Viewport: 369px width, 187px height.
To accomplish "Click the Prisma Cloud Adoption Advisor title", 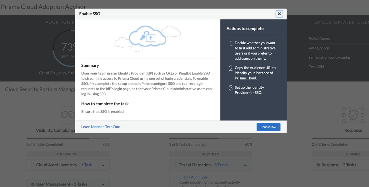I will [44, 7].
